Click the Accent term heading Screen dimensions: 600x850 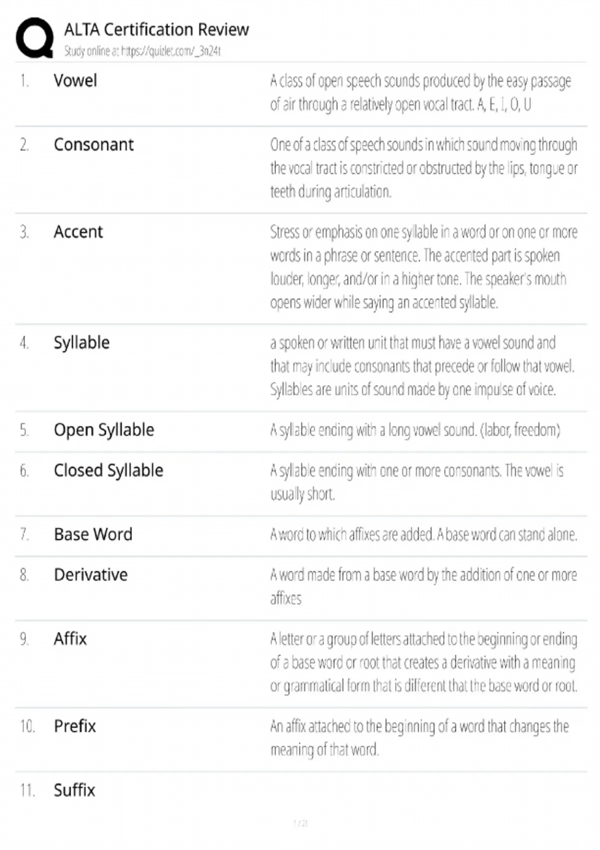tap(78, 231)
